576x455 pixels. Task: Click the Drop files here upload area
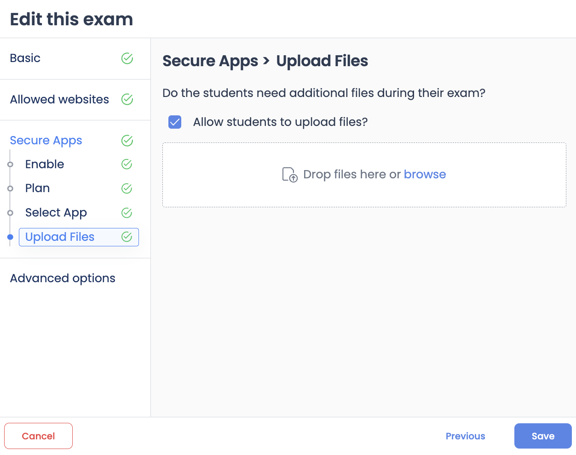364,175
